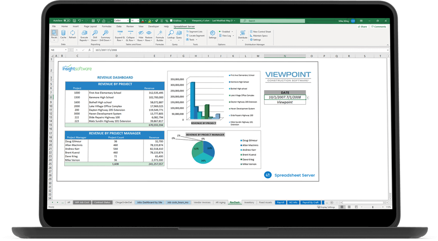Add a new sheet with plus button
Screen dimensions: 438x241
click(x=331, y=203)
